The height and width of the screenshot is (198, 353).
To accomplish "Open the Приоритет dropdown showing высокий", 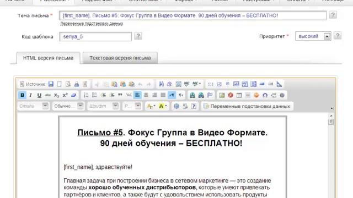I will (313, 36).
